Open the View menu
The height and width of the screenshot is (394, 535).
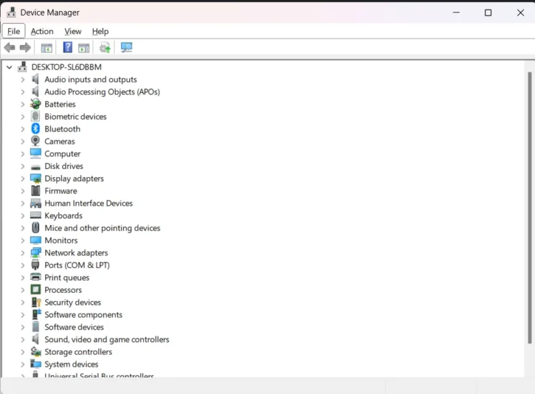[x=73, y=31]
